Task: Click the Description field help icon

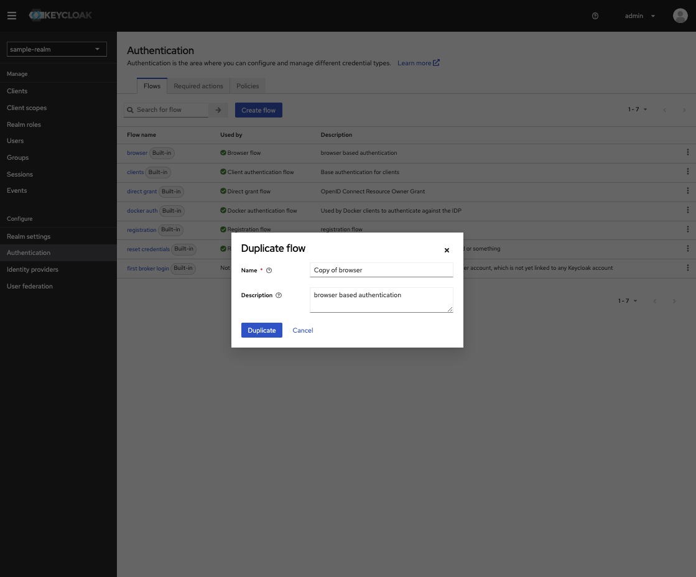Action: coord(279,295)
